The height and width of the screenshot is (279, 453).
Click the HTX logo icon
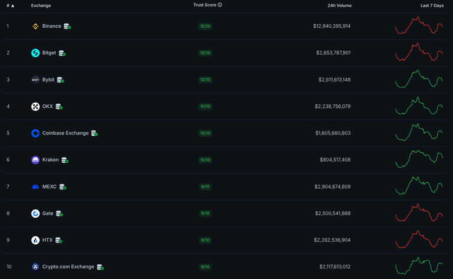(35, 240)
